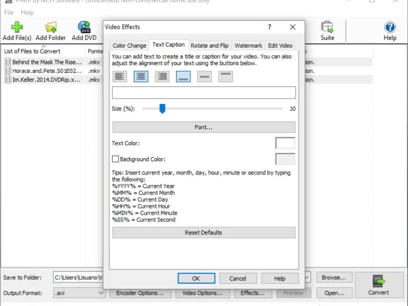
Task: Click the Add File(s) green plus icon
Action: pyautogui.click(x=17, y=27)
